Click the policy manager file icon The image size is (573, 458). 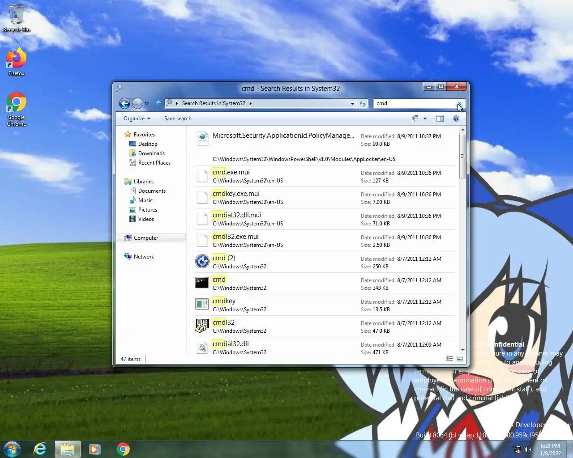click(202, 139)
